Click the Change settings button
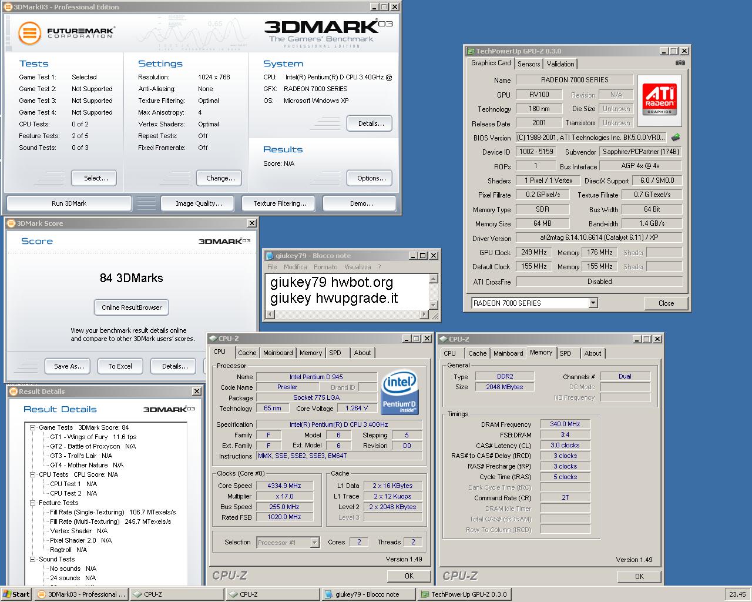 pyautogui.click(x=220, y=178)
